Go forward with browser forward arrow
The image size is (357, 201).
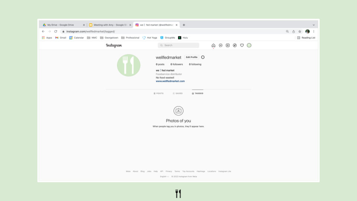(49, 31)
